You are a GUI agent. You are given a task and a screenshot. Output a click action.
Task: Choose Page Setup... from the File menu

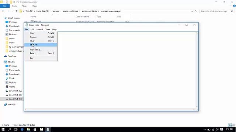(41, 49)
